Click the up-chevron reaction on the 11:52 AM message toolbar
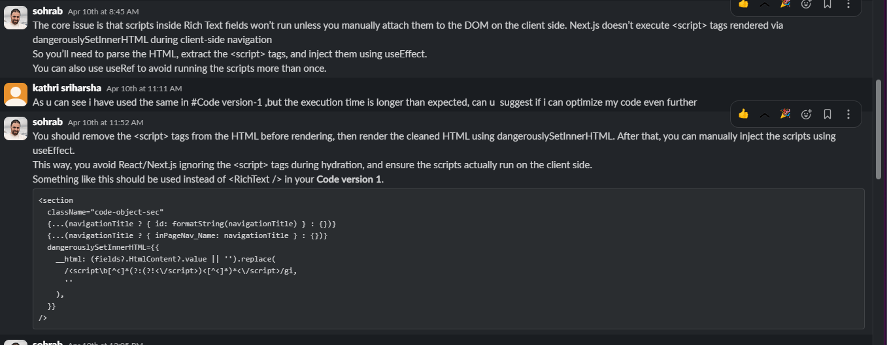 click(x=764, y=114)
